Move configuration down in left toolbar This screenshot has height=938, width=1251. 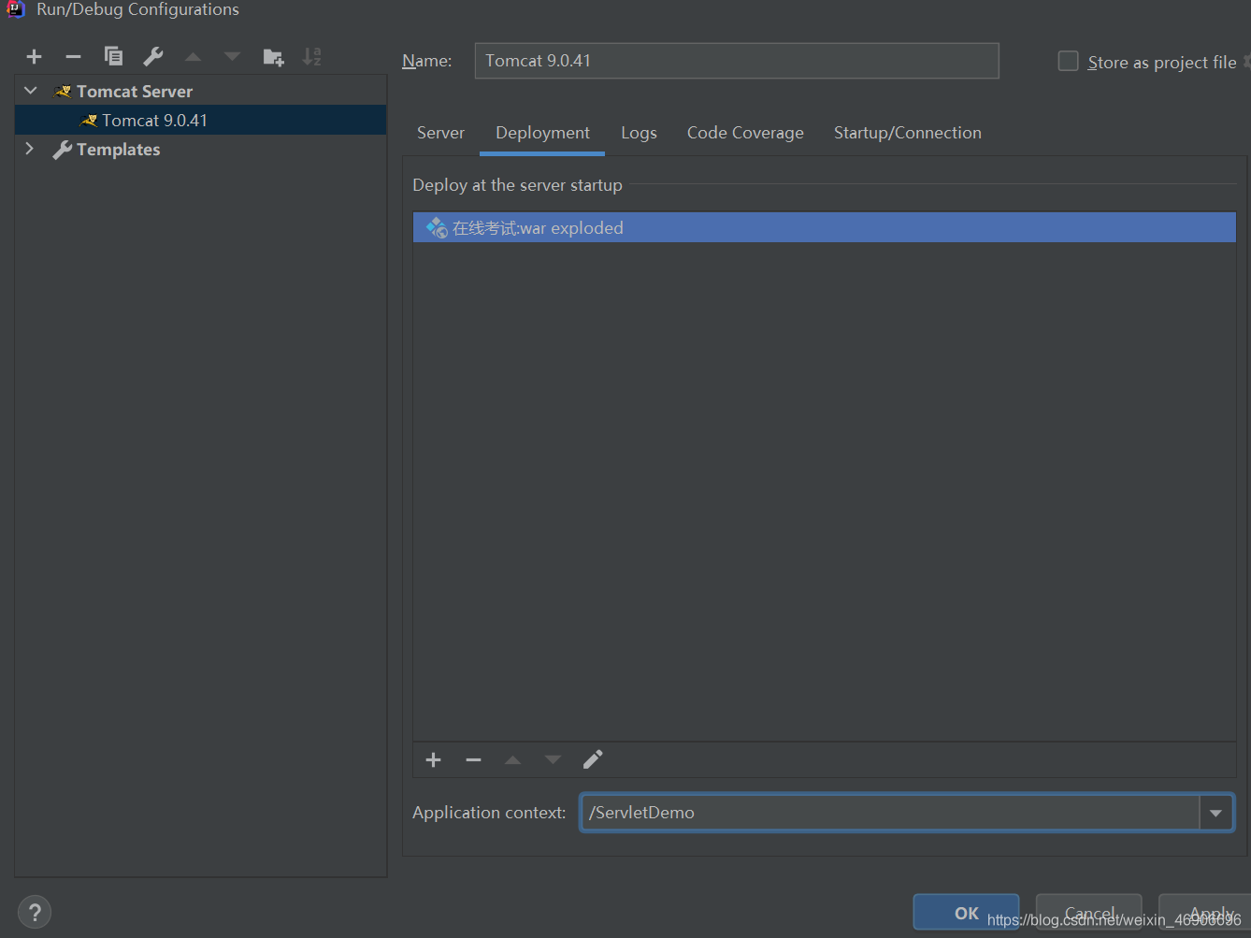click(x=232, y=57)
